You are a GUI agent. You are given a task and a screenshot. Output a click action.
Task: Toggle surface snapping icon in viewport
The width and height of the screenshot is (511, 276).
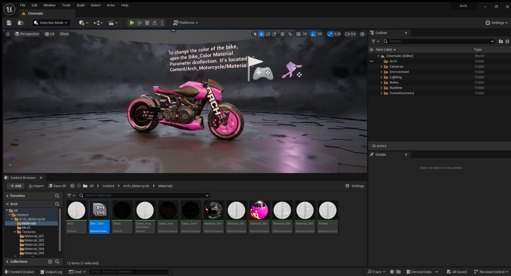tap(290, 34)
